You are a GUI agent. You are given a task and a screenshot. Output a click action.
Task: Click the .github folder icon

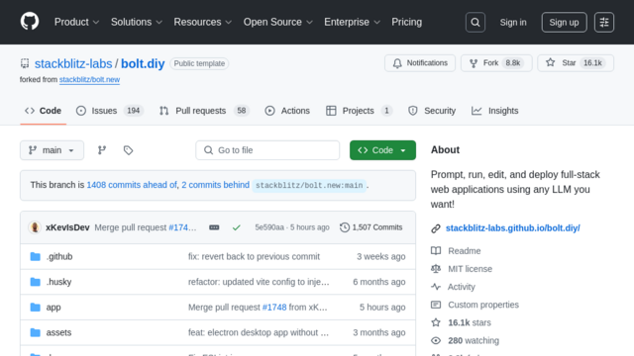[36, 256]
